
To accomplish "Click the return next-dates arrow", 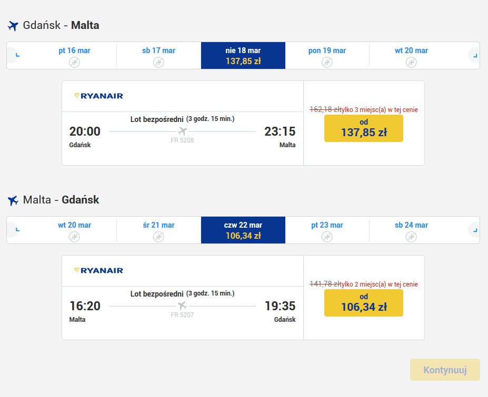I will coord(473,230).
